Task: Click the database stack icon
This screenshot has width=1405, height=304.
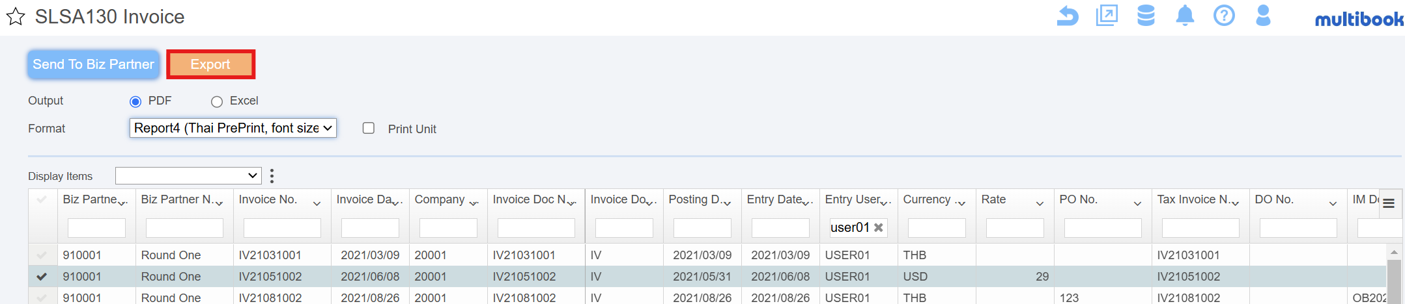Action: [1146, 15]
